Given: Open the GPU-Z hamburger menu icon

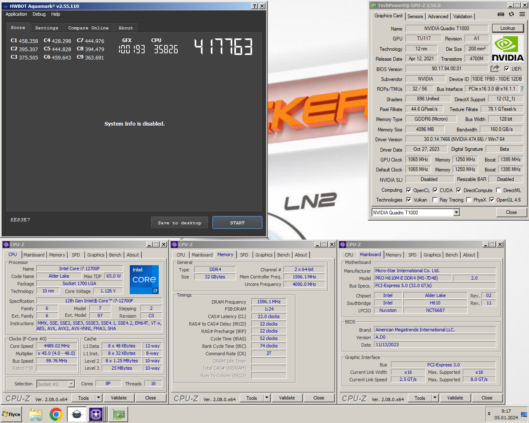Looking at the screenshot, I should tap(522, 14).
